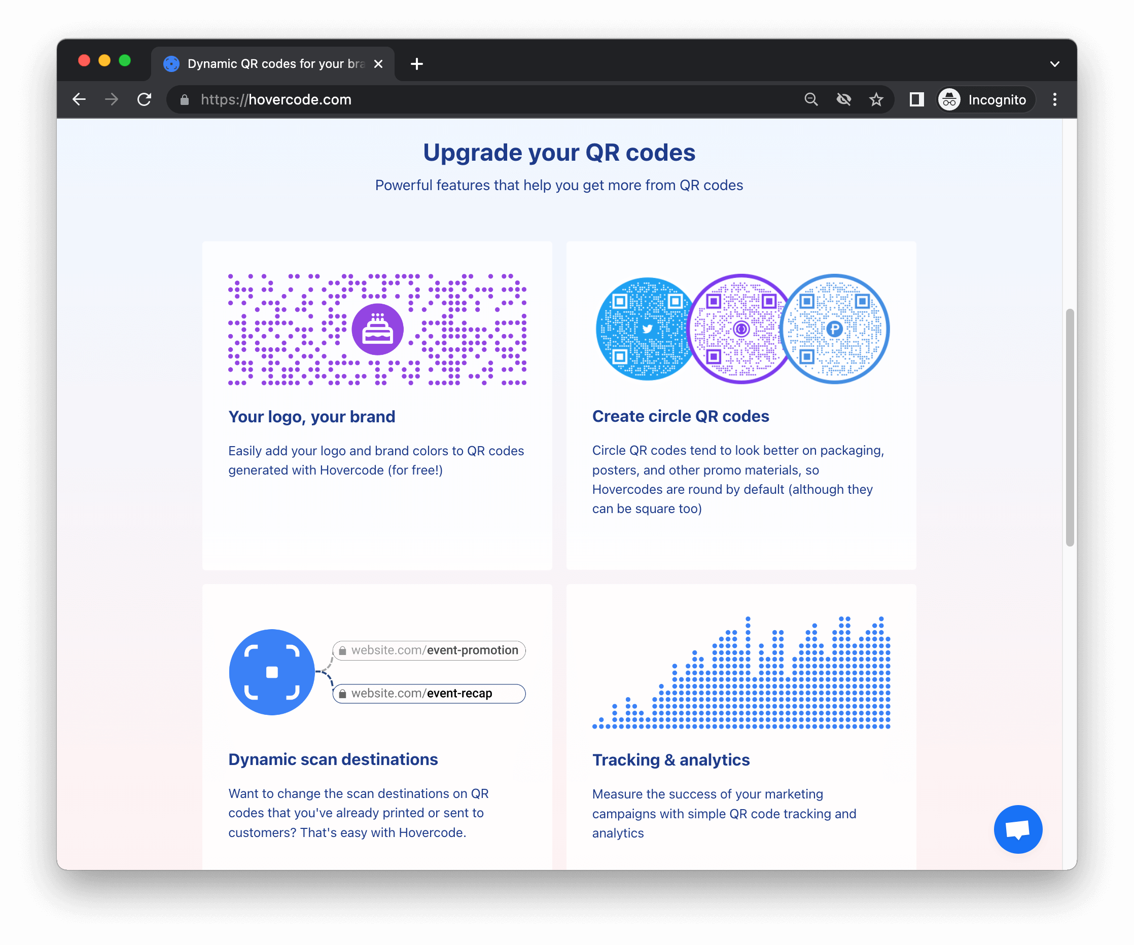
Task: Click the blue scan target icon
Action: point(272,672)
